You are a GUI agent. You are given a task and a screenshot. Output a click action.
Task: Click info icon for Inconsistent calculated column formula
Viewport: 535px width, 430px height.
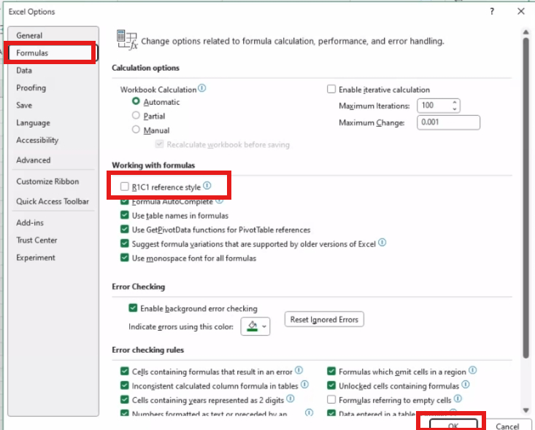304,385
